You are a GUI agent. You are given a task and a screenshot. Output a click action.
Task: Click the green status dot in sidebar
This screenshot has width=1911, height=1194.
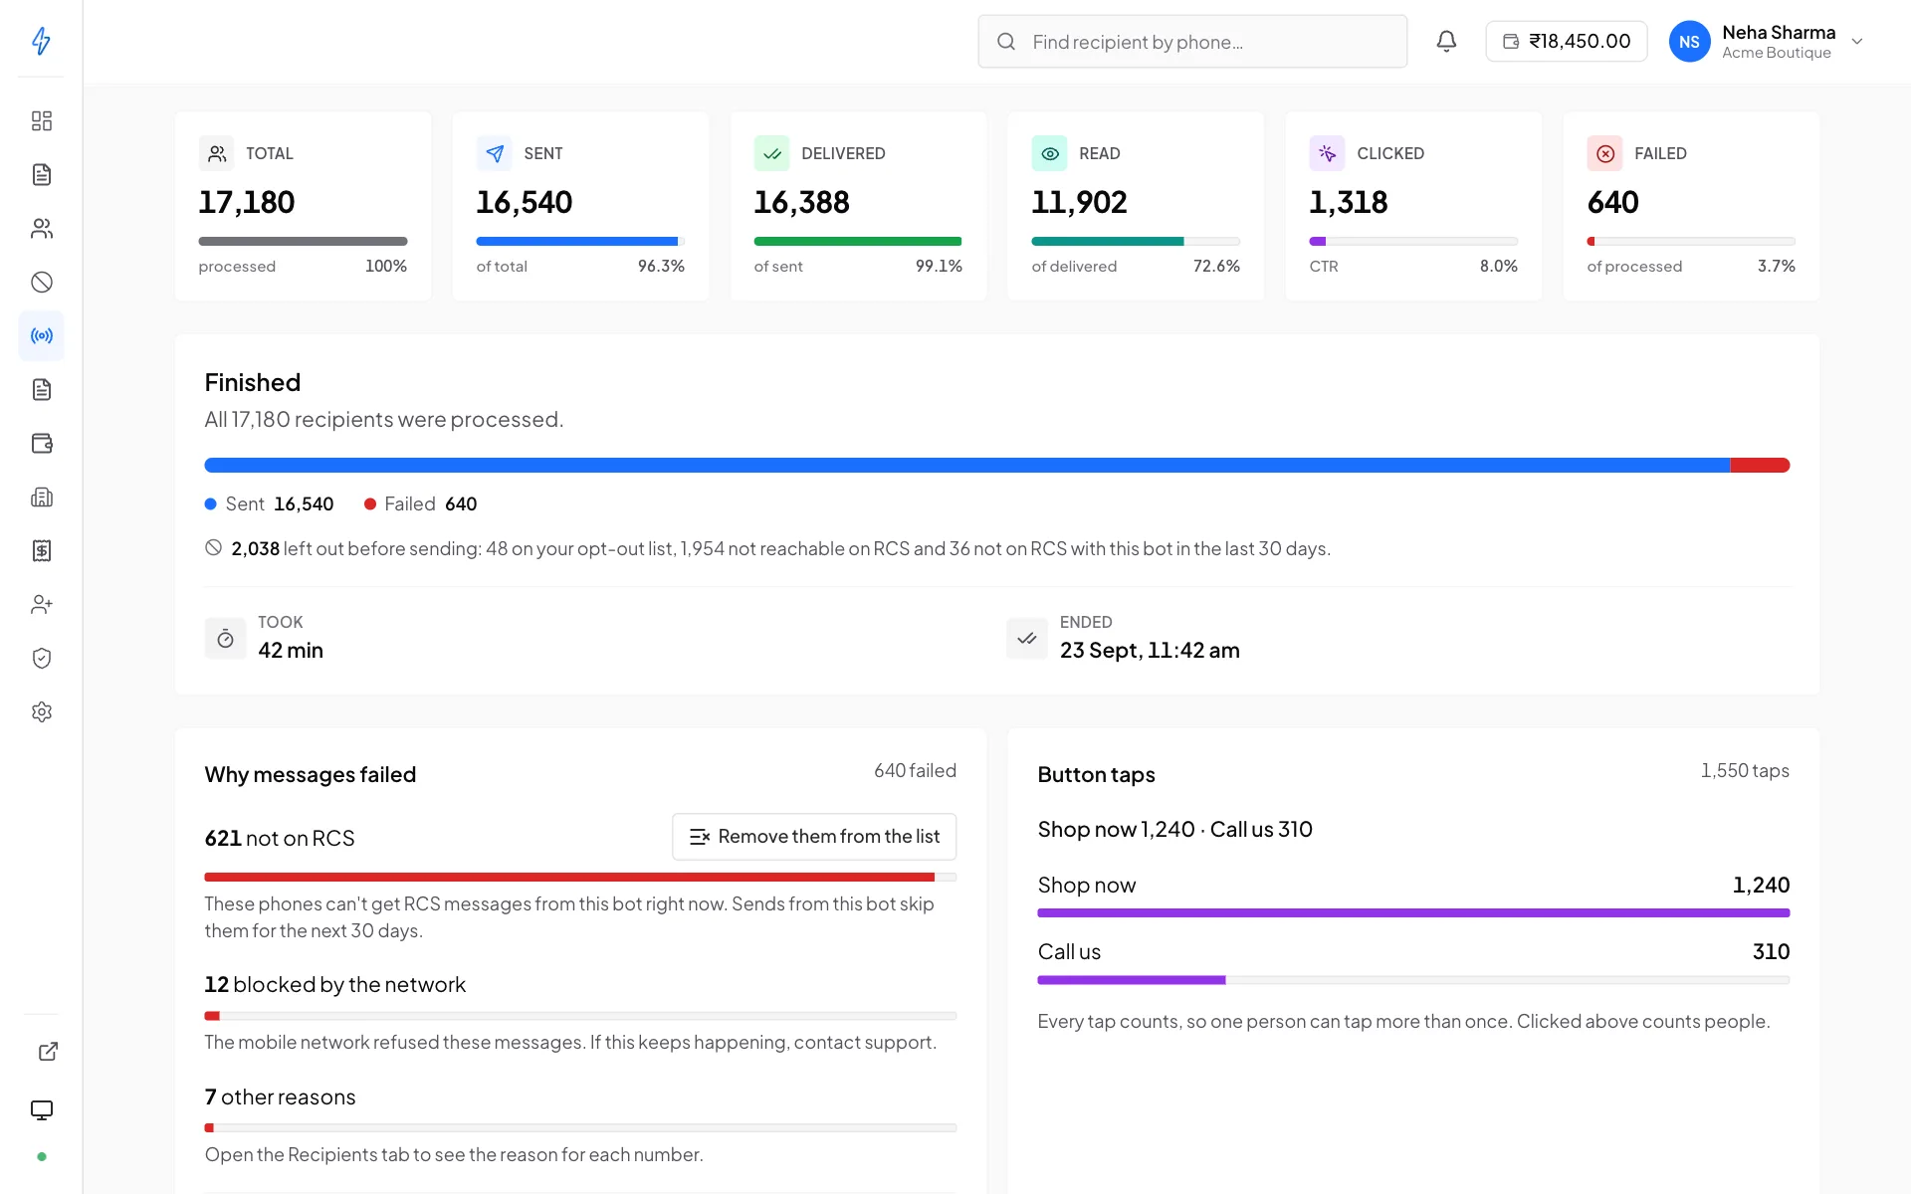pyautogui.click(x=41, y=1156)
